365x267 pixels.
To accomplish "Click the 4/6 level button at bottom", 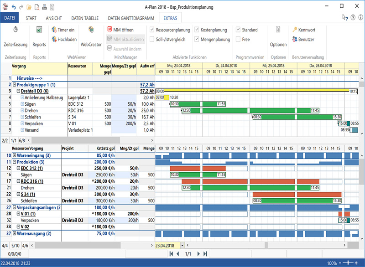I will [x=25, y=246].
